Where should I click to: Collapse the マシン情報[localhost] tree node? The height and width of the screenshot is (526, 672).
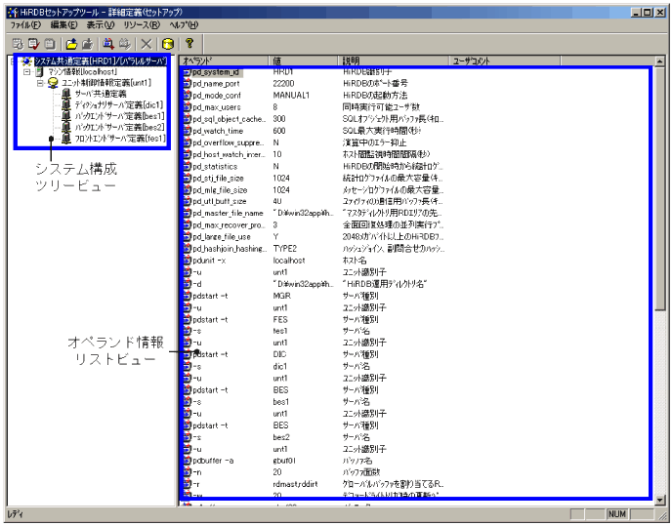click(26, 72)
